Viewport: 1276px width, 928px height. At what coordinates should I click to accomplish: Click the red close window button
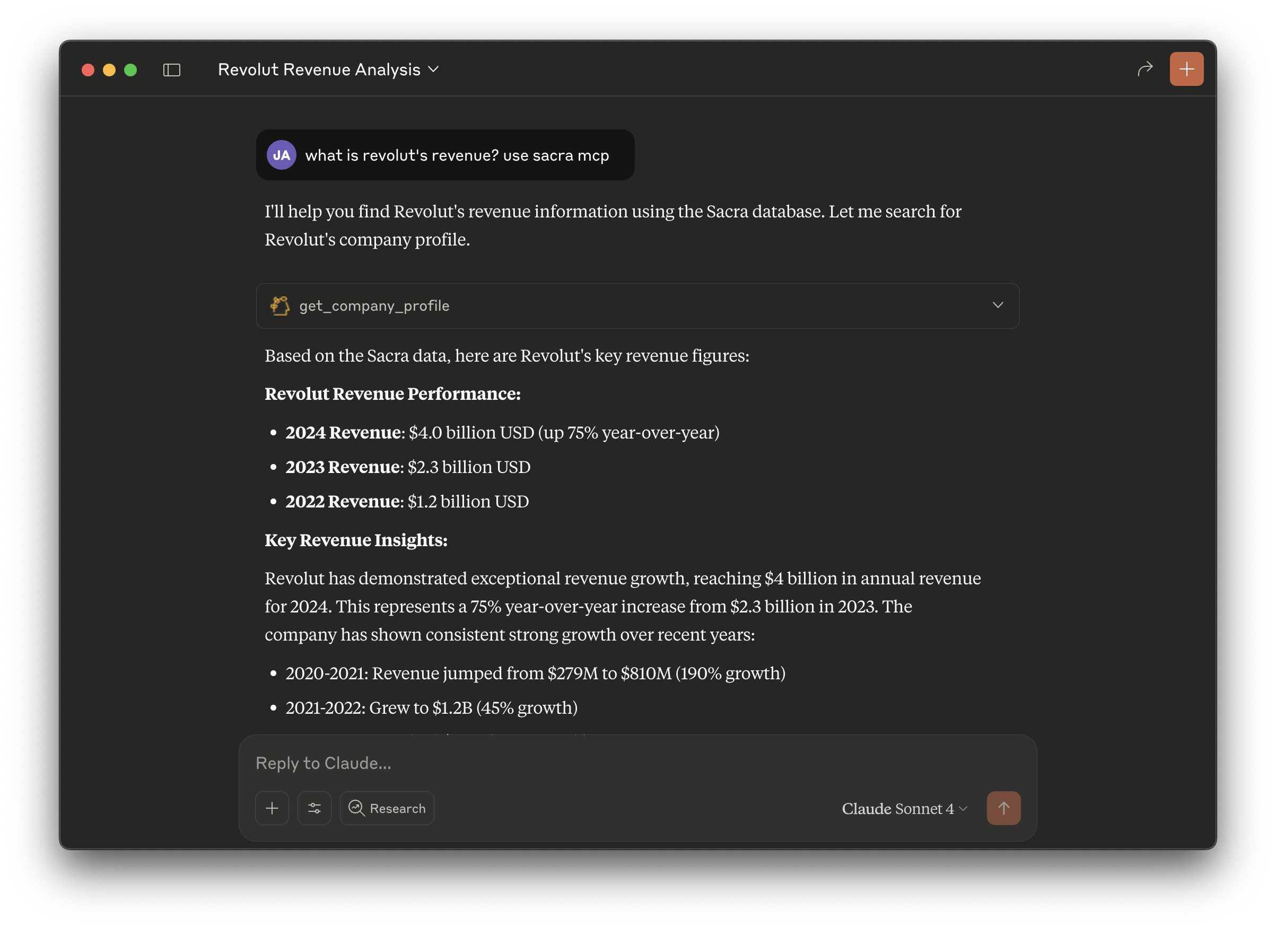point(88,70)
